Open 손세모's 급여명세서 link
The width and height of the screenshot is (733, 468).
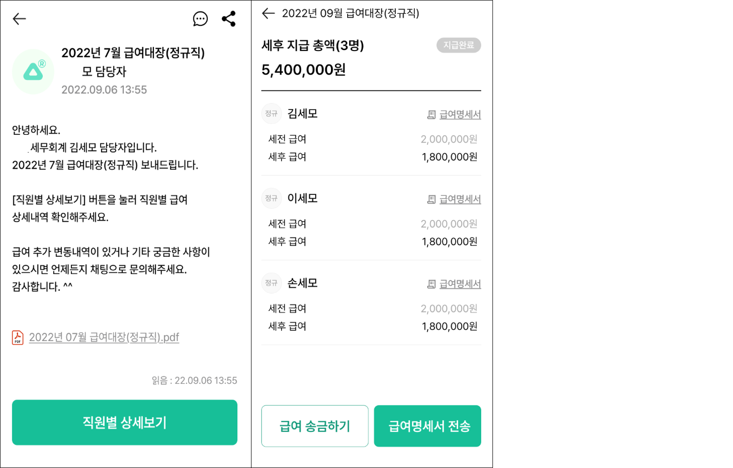point(460,284)
